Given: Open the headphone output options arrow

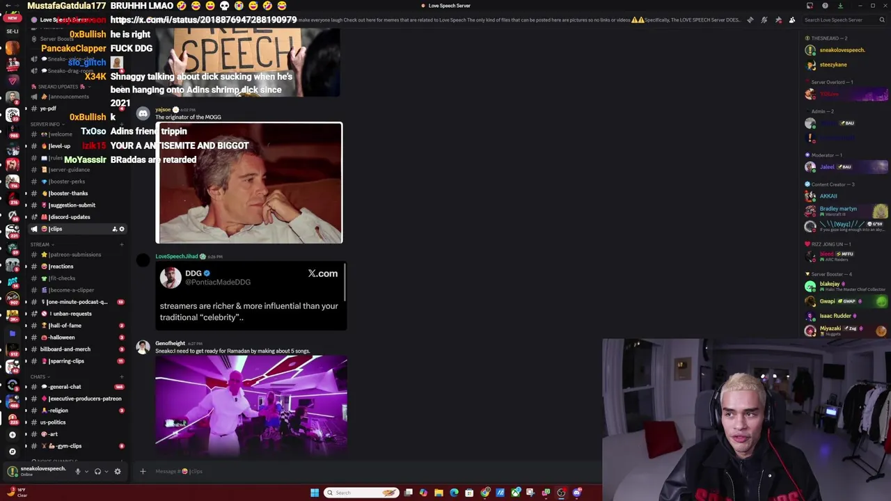Looking at the screenshot, I should click(107, 471).
